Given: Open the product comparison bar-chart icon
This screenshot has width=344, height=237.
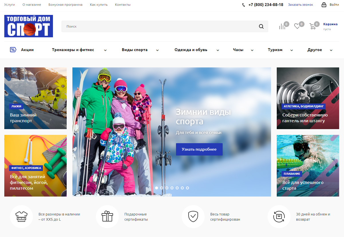Looking at the screenshot, I should [282, 26].
